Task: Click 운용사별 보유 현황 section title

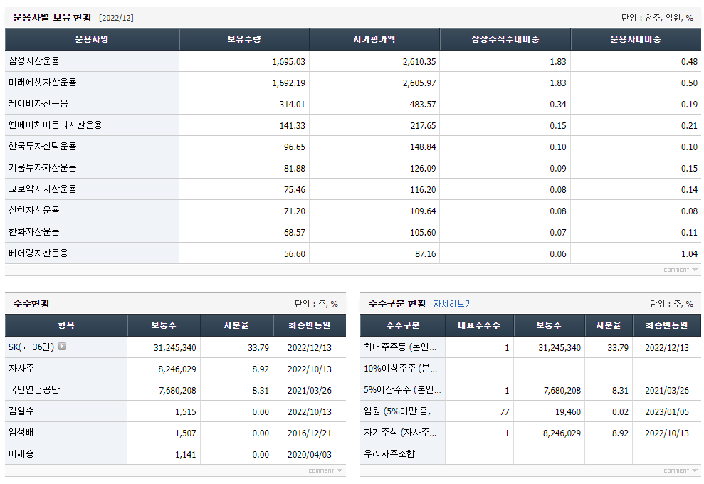Action: [52, 18]
